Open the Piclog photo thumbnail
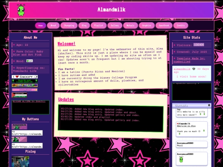The image size is (223, 167). tap(20, 162)
